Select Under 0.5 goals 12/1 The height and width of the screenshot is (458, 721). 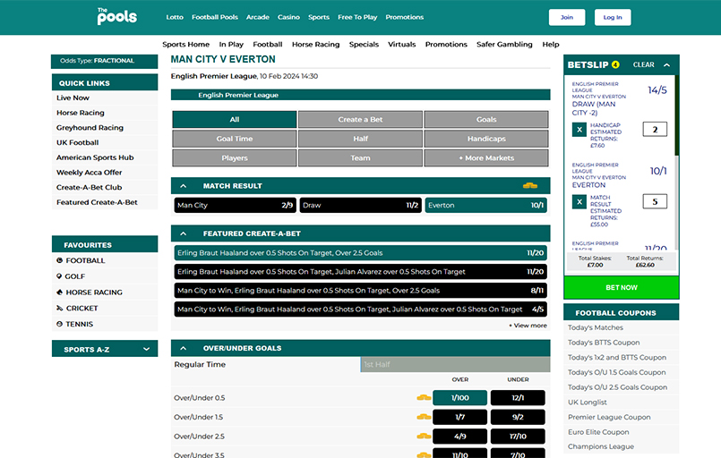tap(518, 398)
